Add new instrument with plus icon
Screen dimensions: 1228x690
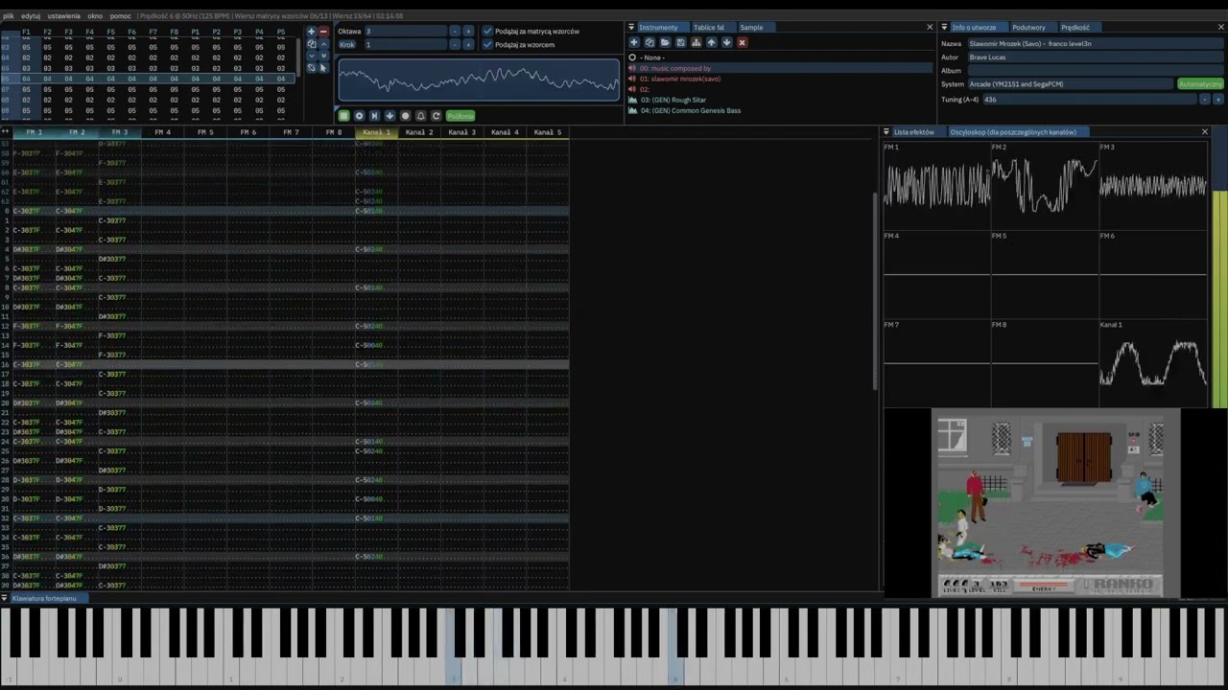pos(634,42)
